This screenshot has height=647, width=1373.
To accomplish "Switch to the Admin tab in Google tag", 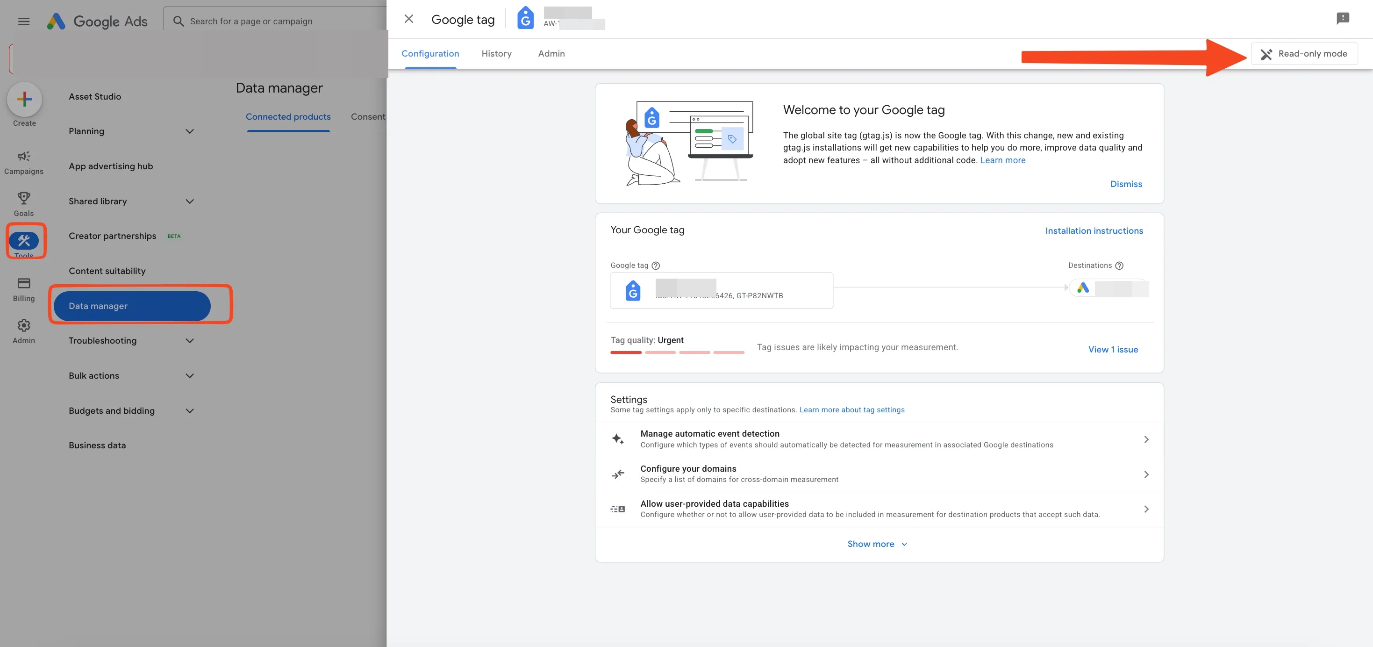I will [551, 54].
